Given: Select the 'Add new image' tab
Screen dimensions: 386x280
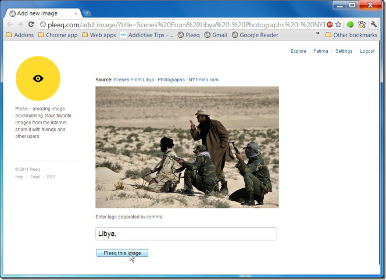Looking at the screenshot, I should point(43,13).
